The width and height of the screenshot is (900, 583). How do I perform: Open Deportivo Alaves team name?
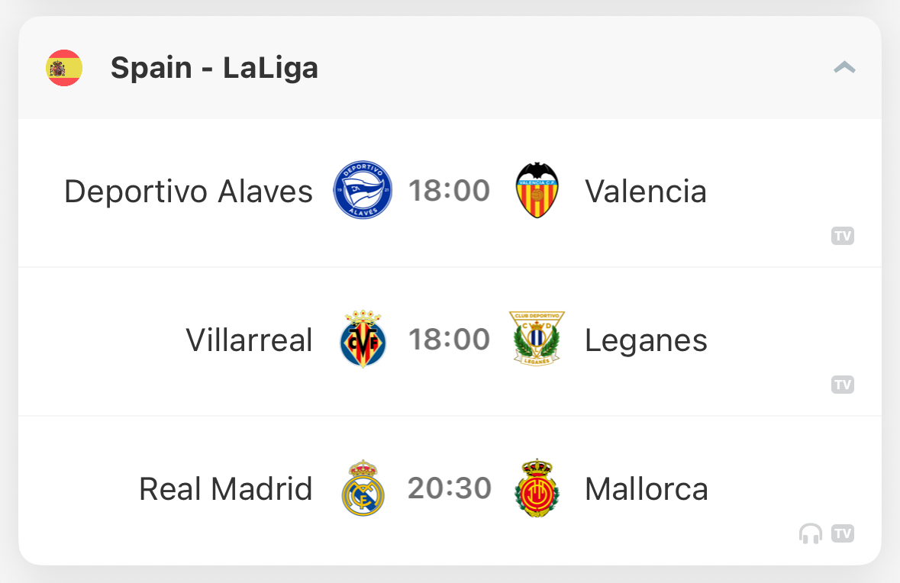[189, 192]
